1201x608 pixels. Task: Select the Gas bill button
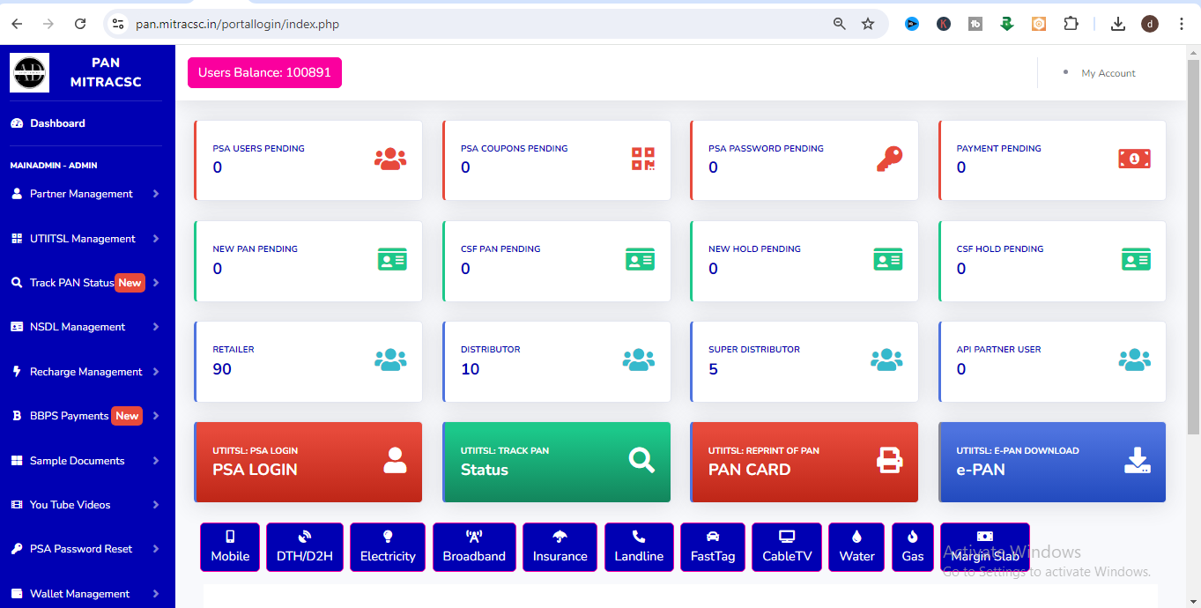pos(913,547)
